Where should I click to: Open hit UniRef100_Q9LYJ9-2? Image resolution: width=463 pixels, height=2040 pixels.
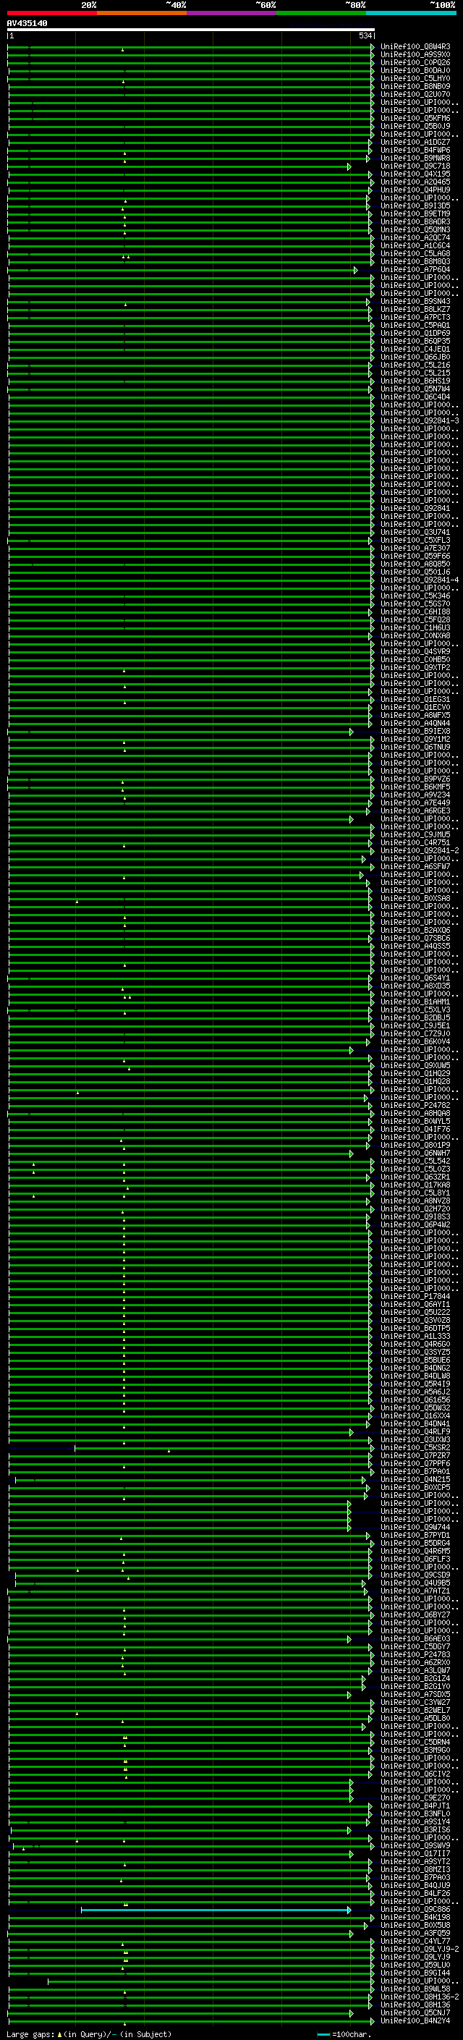click(420, 1949)
